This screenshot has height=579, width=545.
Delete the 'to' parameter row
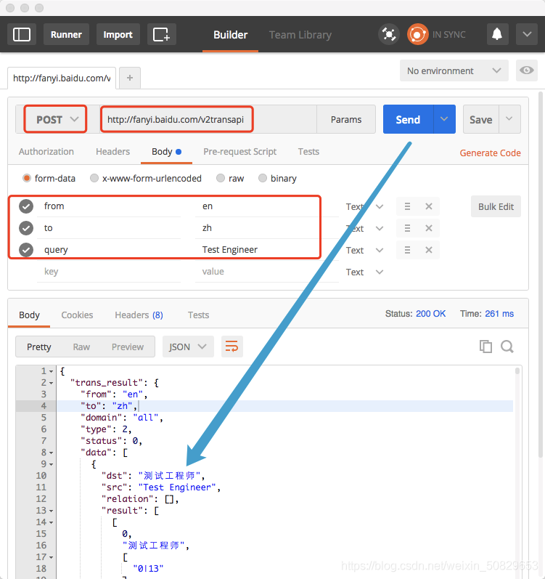coord(428,228)
